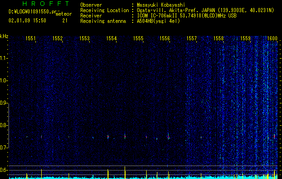Click the 0.9 frequency axis label
The width and height of the screenshot is (282, 179).
click(x=4, y=103)
